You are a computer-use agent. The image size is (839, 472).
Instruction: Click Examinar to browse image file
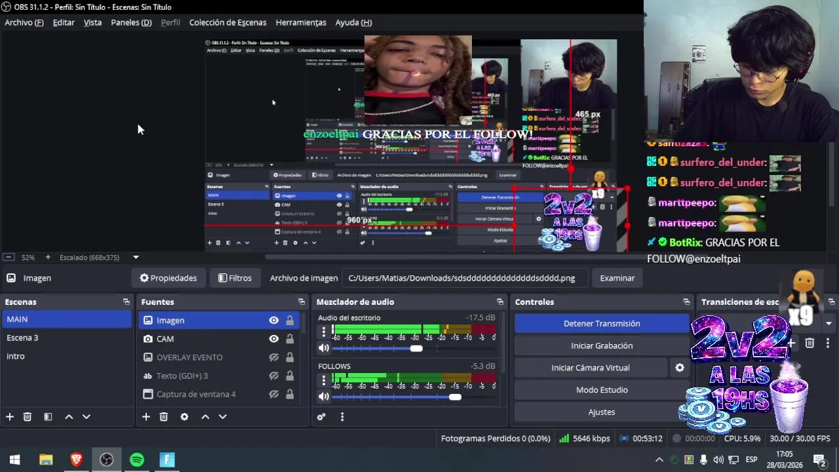tap(617, 278)
